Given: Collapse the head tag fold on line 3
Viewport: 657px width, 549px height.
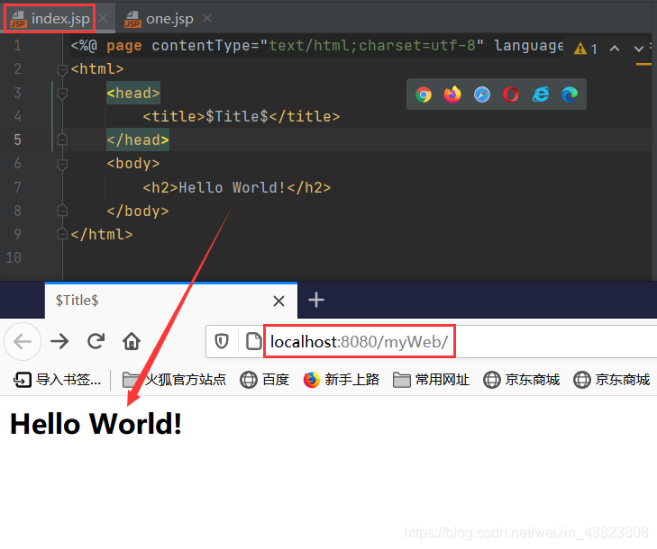Looking at the screenshot, I should pos(62,94).
